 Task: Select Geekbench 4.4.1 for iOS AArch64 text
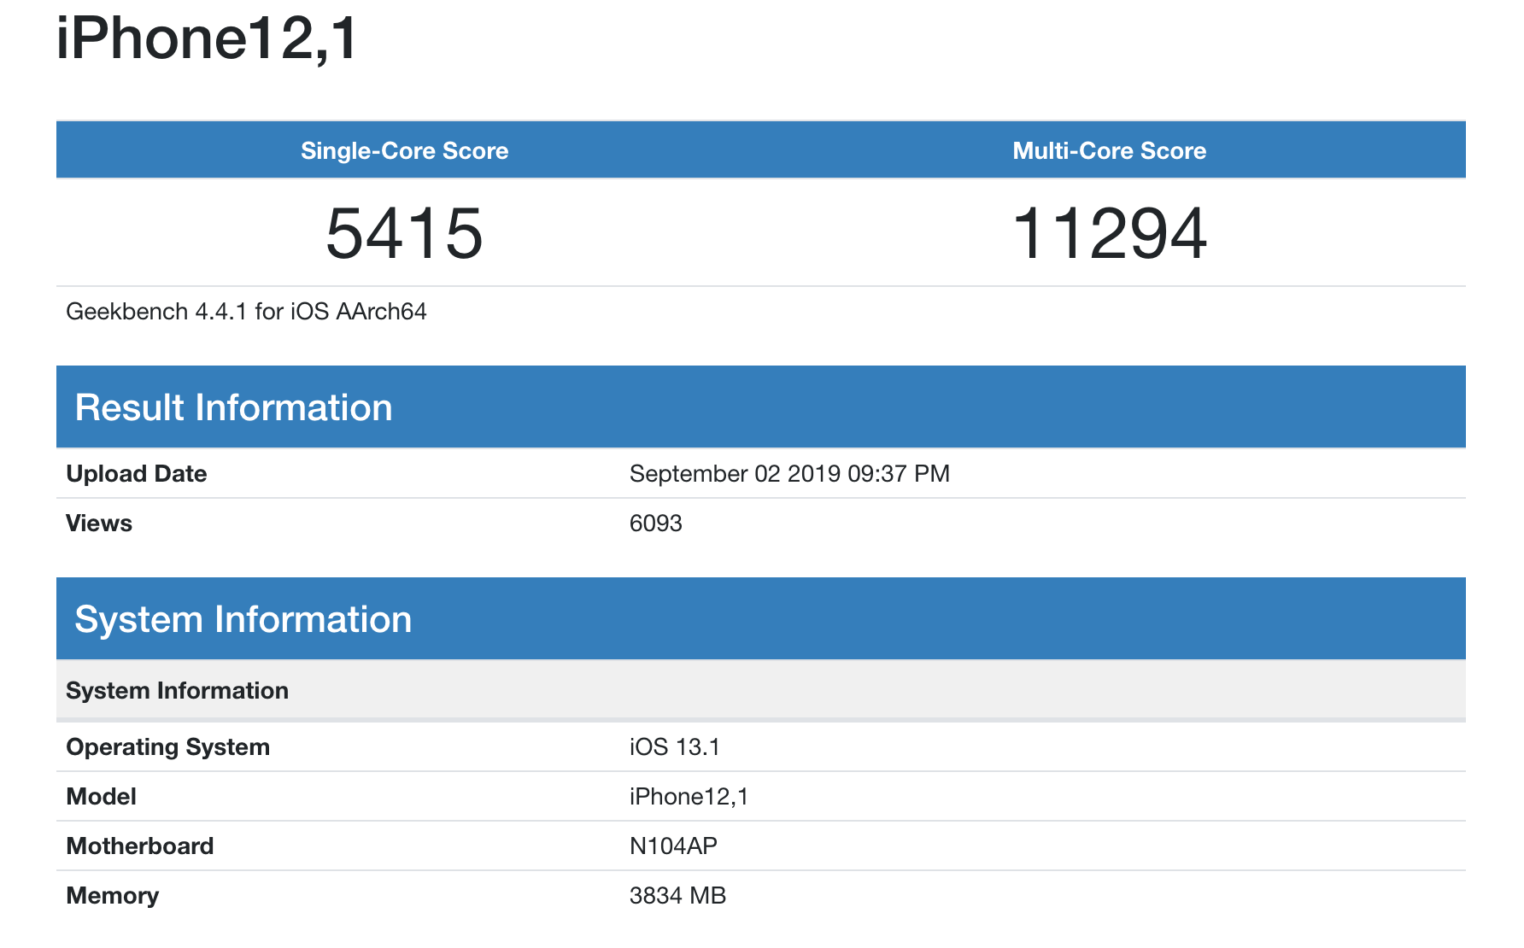click(x=246, y=312)
